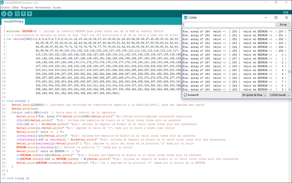Image resolution: width=292 pixels, height=183 pixels.
Task: Click the serial monitor message input field
Action: 230,24
